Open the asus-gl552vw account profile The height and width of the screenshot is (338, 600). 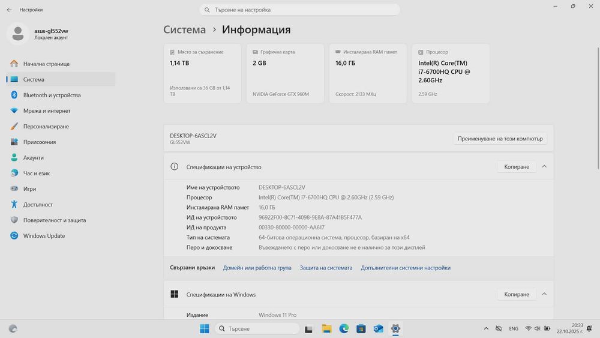pos(38,34)
